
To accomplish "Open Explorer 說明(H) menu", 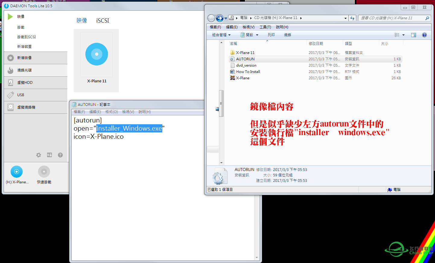I will tap(282, 27).
